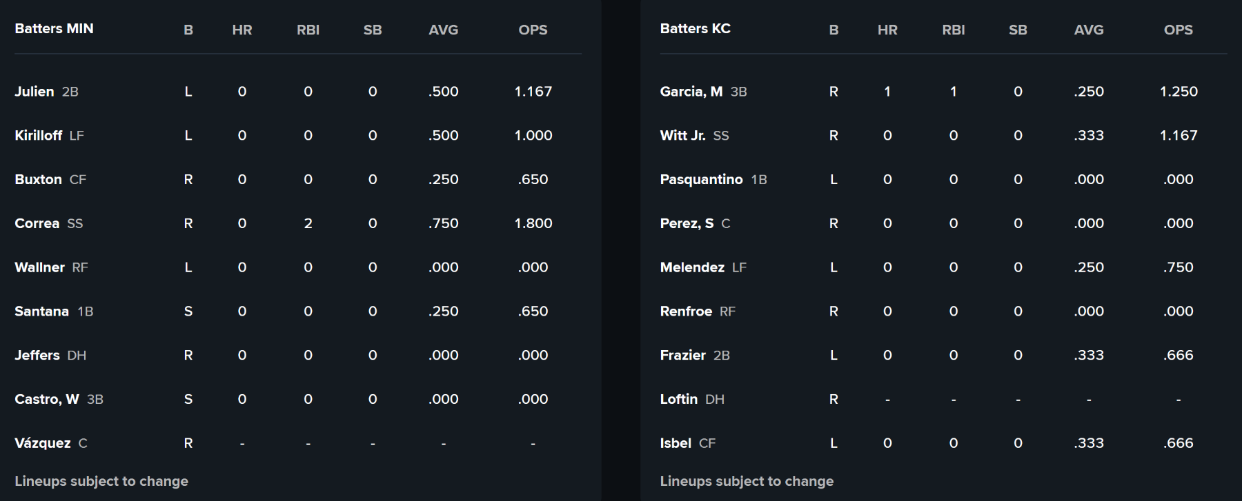Select Buxton player name
This screenshot has width=1242, height=501.
[x=38, y=180]
